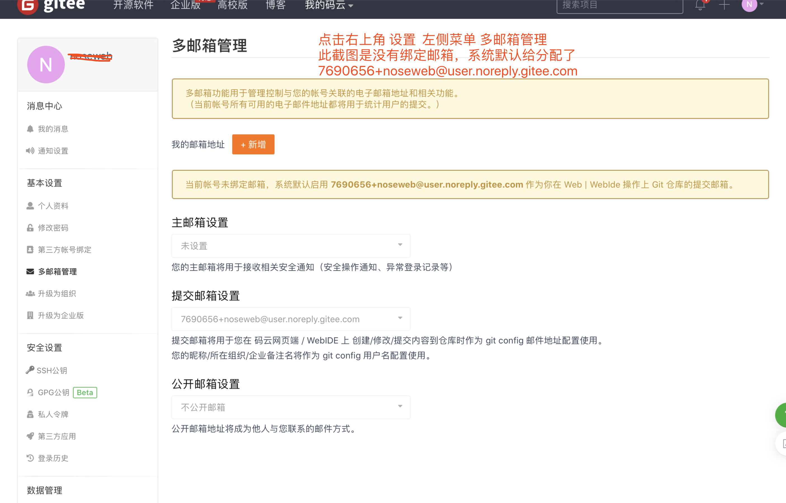
Task: Click bell icon beside 我的消息
Action: [30, 129]
